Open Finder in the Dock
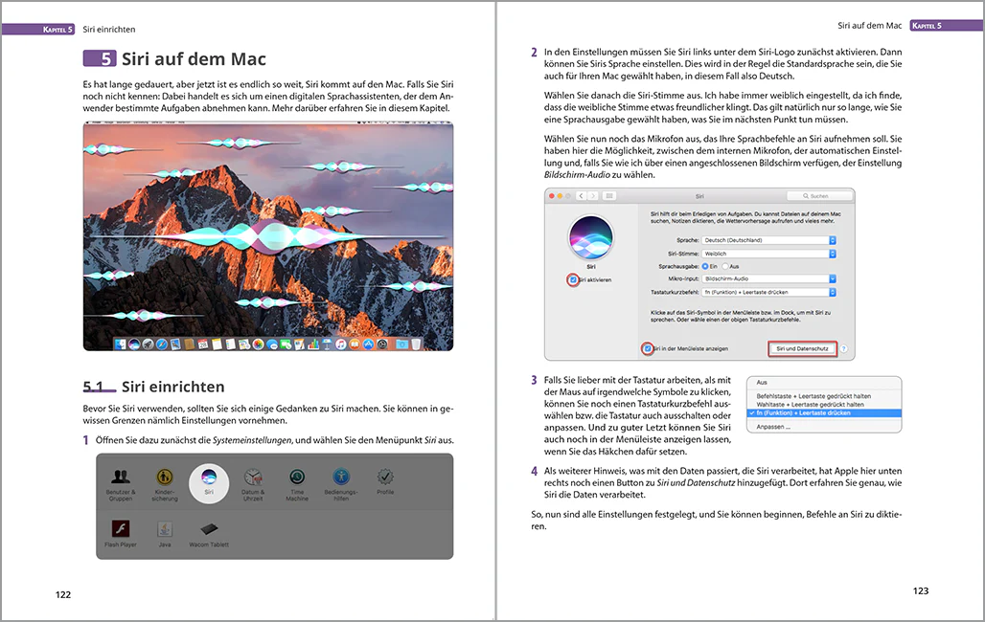985x622 pixels. (120, 344)
